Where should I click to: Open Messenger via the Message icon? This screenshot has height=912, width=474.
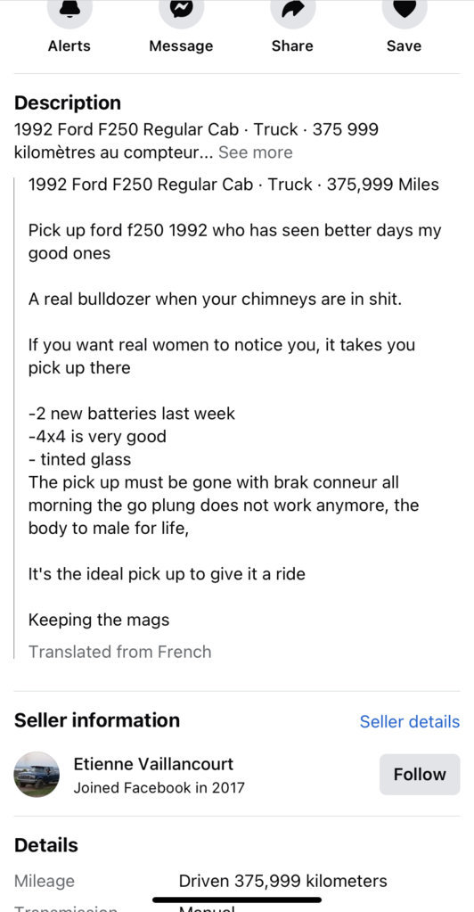click(181, 9)
